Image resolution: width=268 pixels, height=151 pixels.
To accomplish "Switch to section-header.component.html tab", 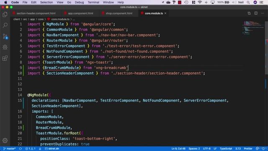I will [x=34, y=13].
